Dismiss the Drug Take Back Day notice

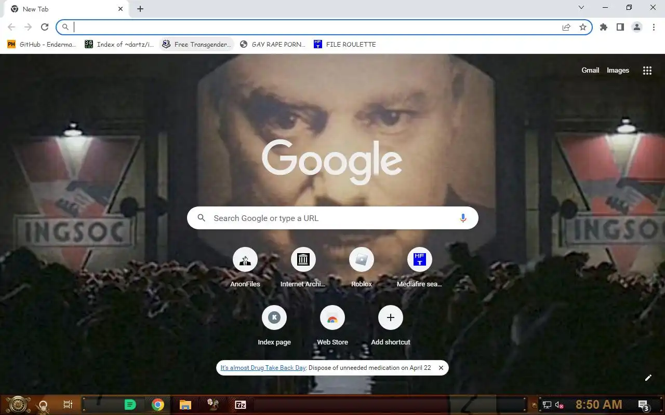(441, 368)
